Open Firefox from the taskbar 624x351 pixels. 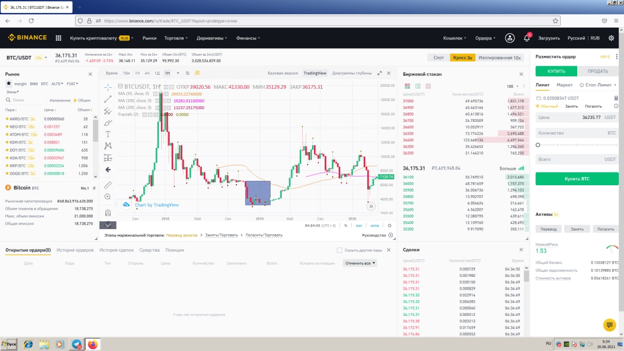(x=93, y=344)
